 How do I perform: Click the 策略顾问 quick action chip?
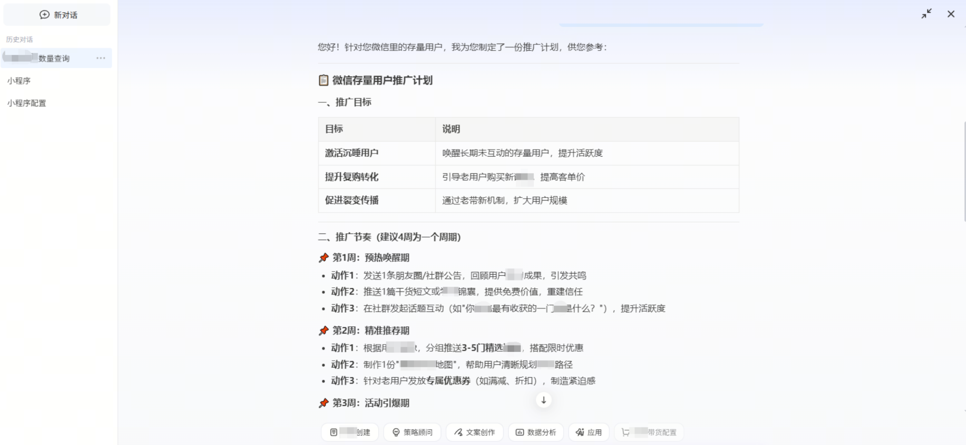pos(412,432)
